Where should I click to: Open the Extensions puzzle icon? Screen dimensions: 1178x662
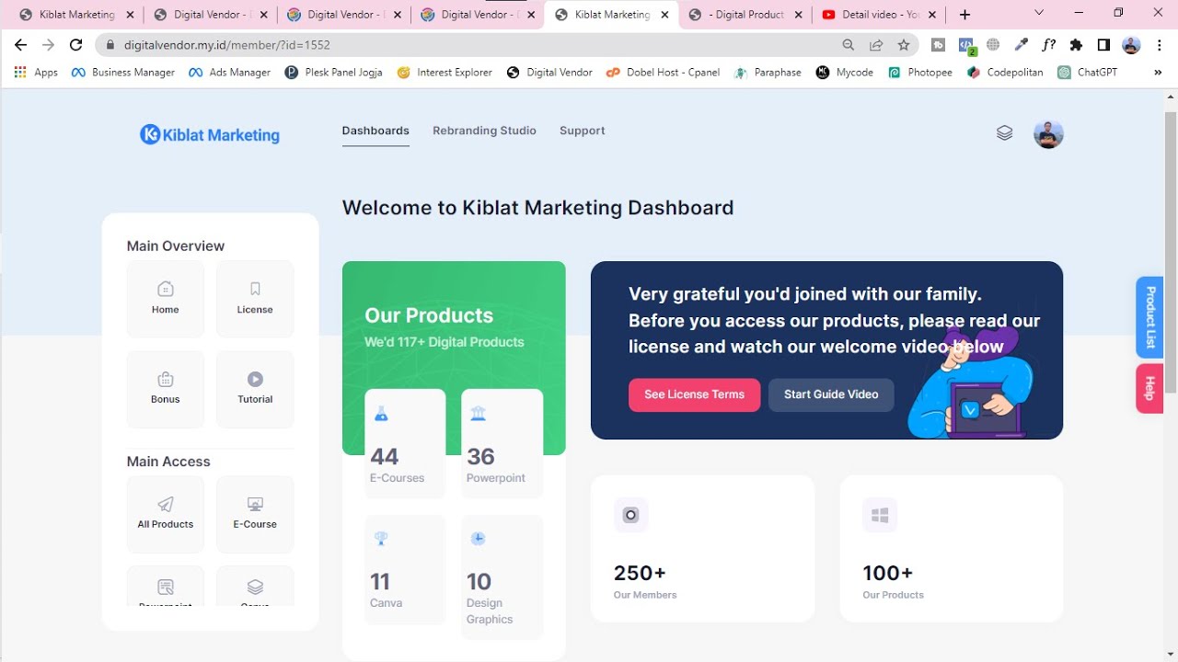[x=1076, y=44]
